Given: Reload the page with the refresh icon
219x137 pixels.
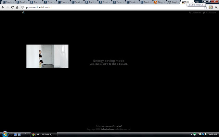Looking at the screenshot, I should coord(12,7).
